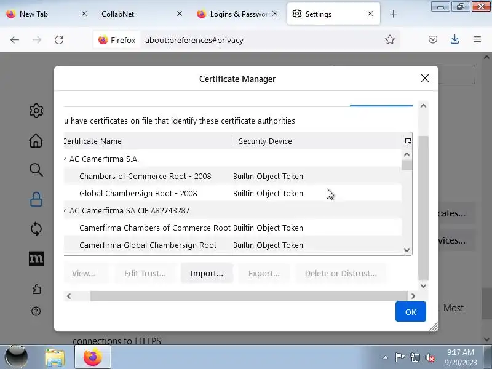Select Privacy & Security lock icon
The width and height of the screenshot is (492, 369).
tap(36, 199)
